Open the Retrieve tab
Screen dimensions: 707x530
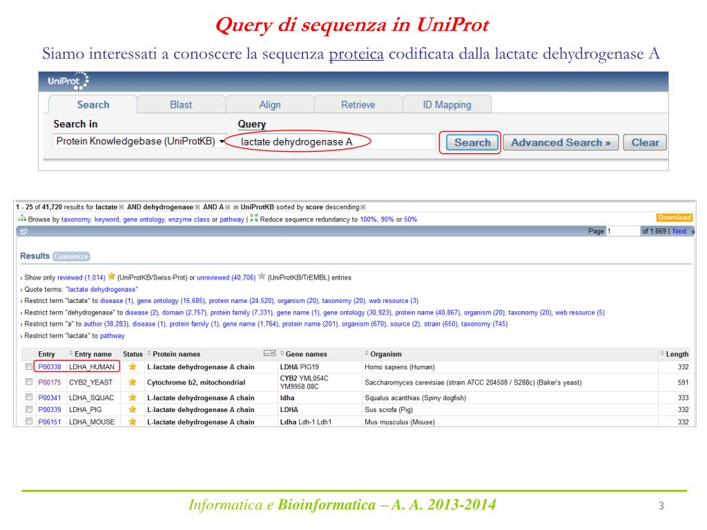(x=358, y=105)
